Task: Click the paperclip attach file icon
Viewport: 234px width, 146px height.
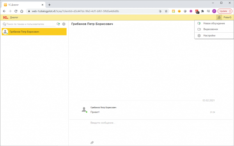Action: [x=92, y=142]
